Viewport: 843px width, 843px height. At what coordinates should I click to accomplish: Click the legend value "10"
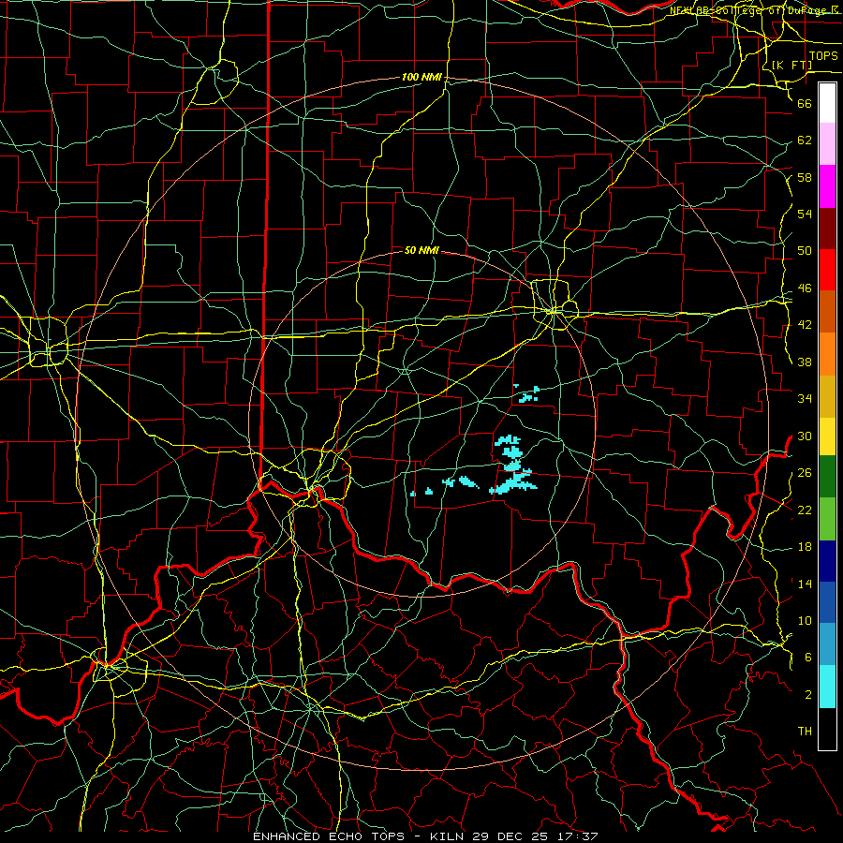click(x=805, y=620)
